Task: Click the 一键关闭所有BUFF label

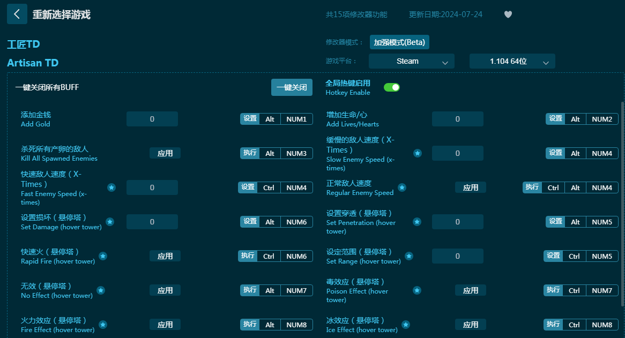Action: 47,87
